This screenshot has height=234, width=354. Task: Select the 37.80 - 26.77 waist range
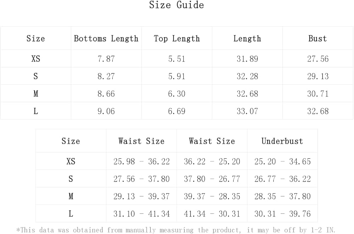pyautogui.click(x=212, y=179)
